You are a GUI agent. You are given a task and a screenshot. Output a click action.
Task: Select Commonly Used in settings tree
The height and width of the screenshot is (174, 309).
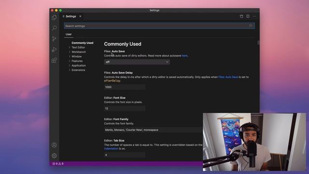[x=83, y=43]
